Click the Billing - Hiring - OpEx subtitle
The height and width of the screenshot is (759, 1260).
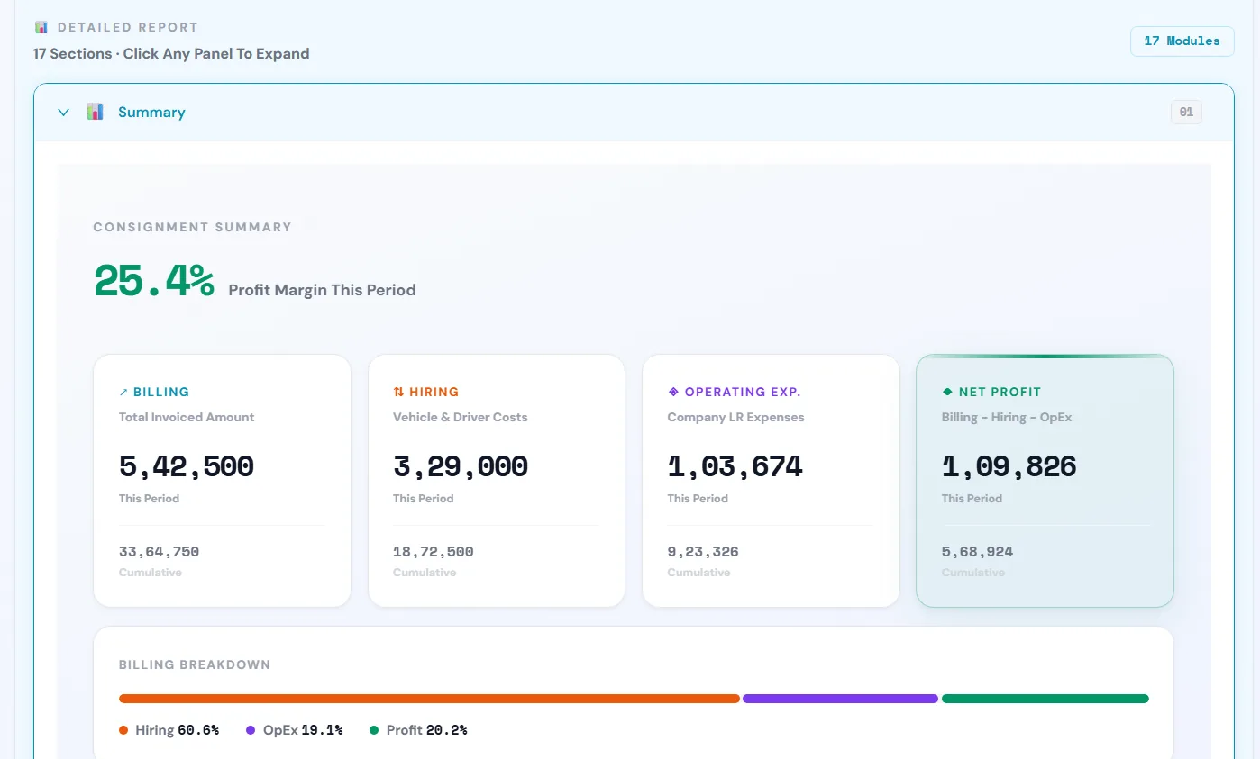pyautogui.click(x=1007, y=417)
